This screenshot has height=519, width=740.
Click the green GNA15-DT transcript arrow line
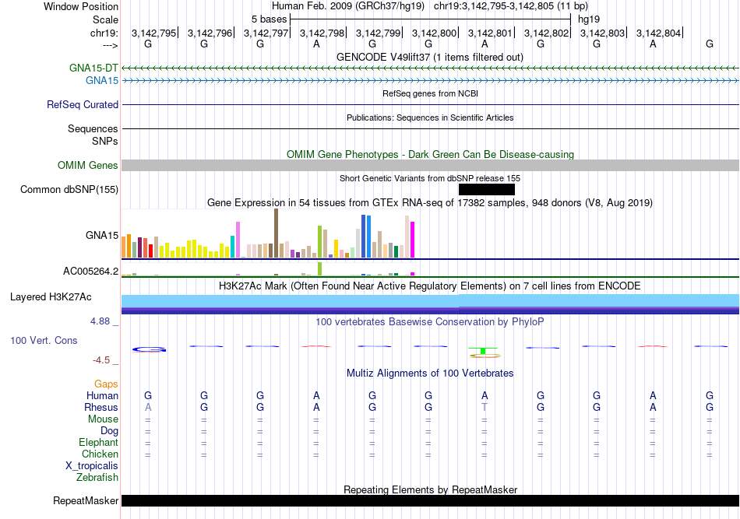[431, 68]
